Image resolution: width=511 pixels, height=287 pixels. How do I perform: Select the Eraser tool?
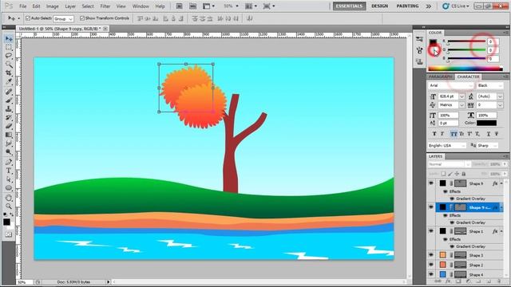[9, 126]
